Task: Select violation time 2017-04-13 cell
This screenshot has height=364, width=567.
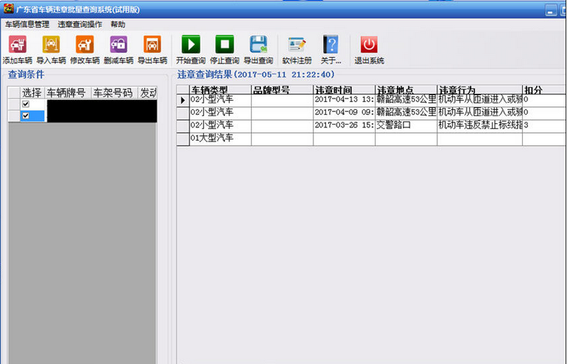Action: pyautogui.click(x=344, y=100)
